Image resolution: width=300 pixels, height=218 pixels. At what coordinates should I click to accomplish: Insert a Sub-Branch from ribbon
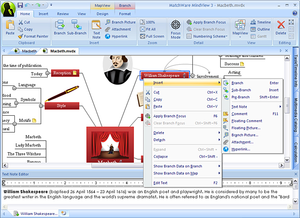click(76, 27)
